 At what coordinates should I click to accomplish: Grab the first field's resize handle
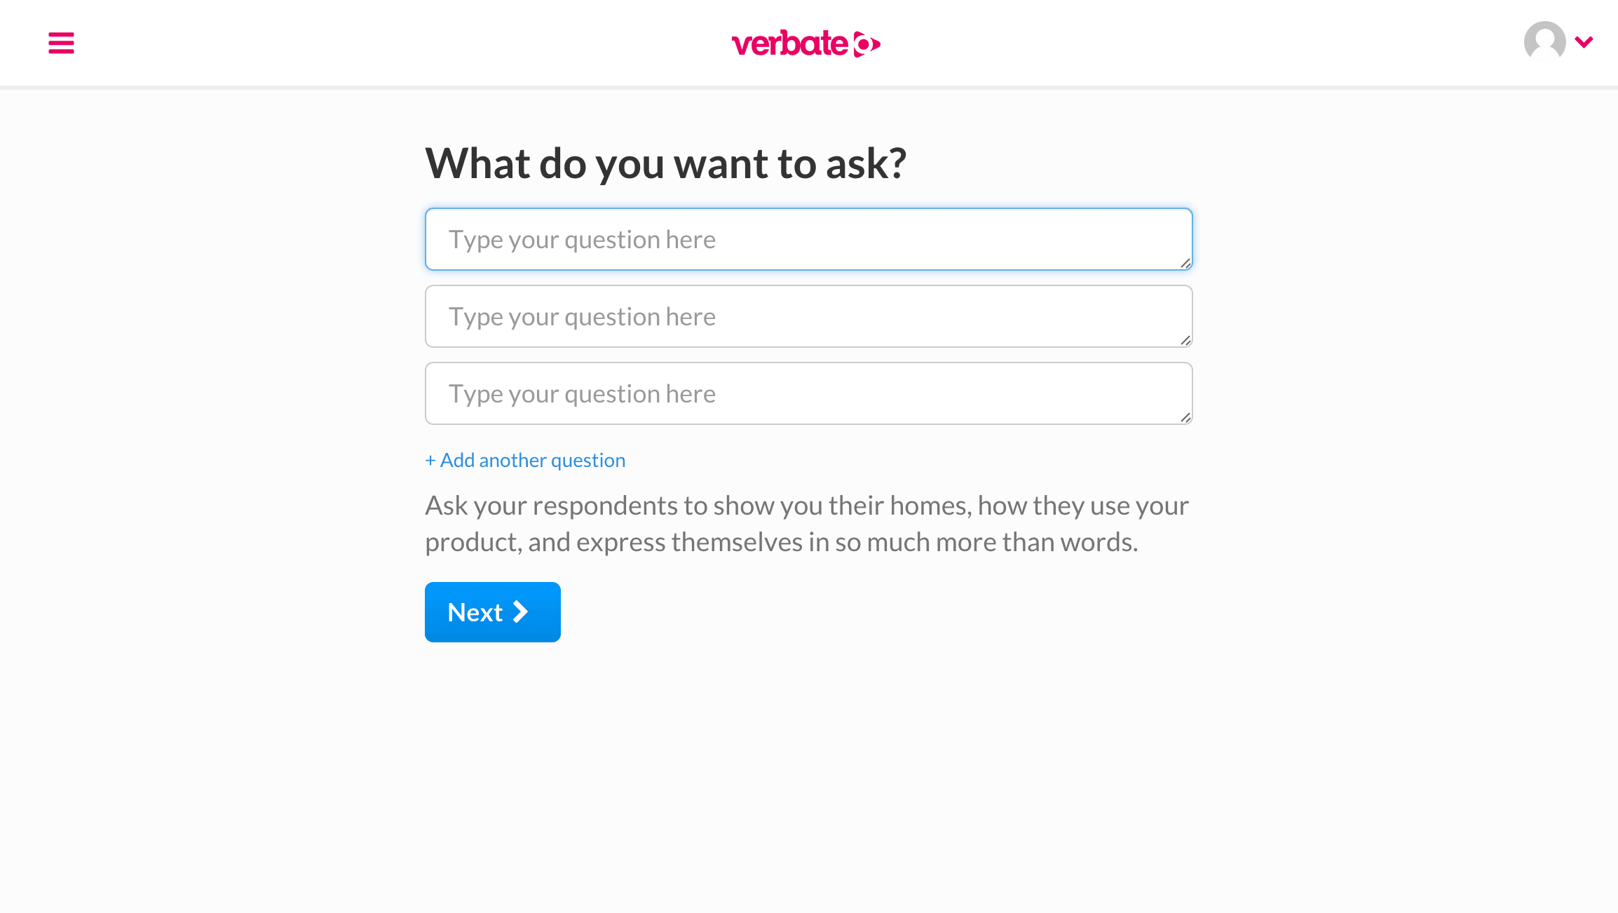tap(1185, 263)
